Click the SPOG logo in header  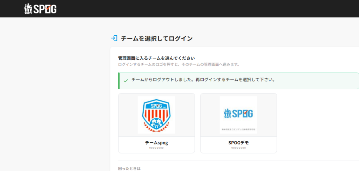tap(40, 9)
